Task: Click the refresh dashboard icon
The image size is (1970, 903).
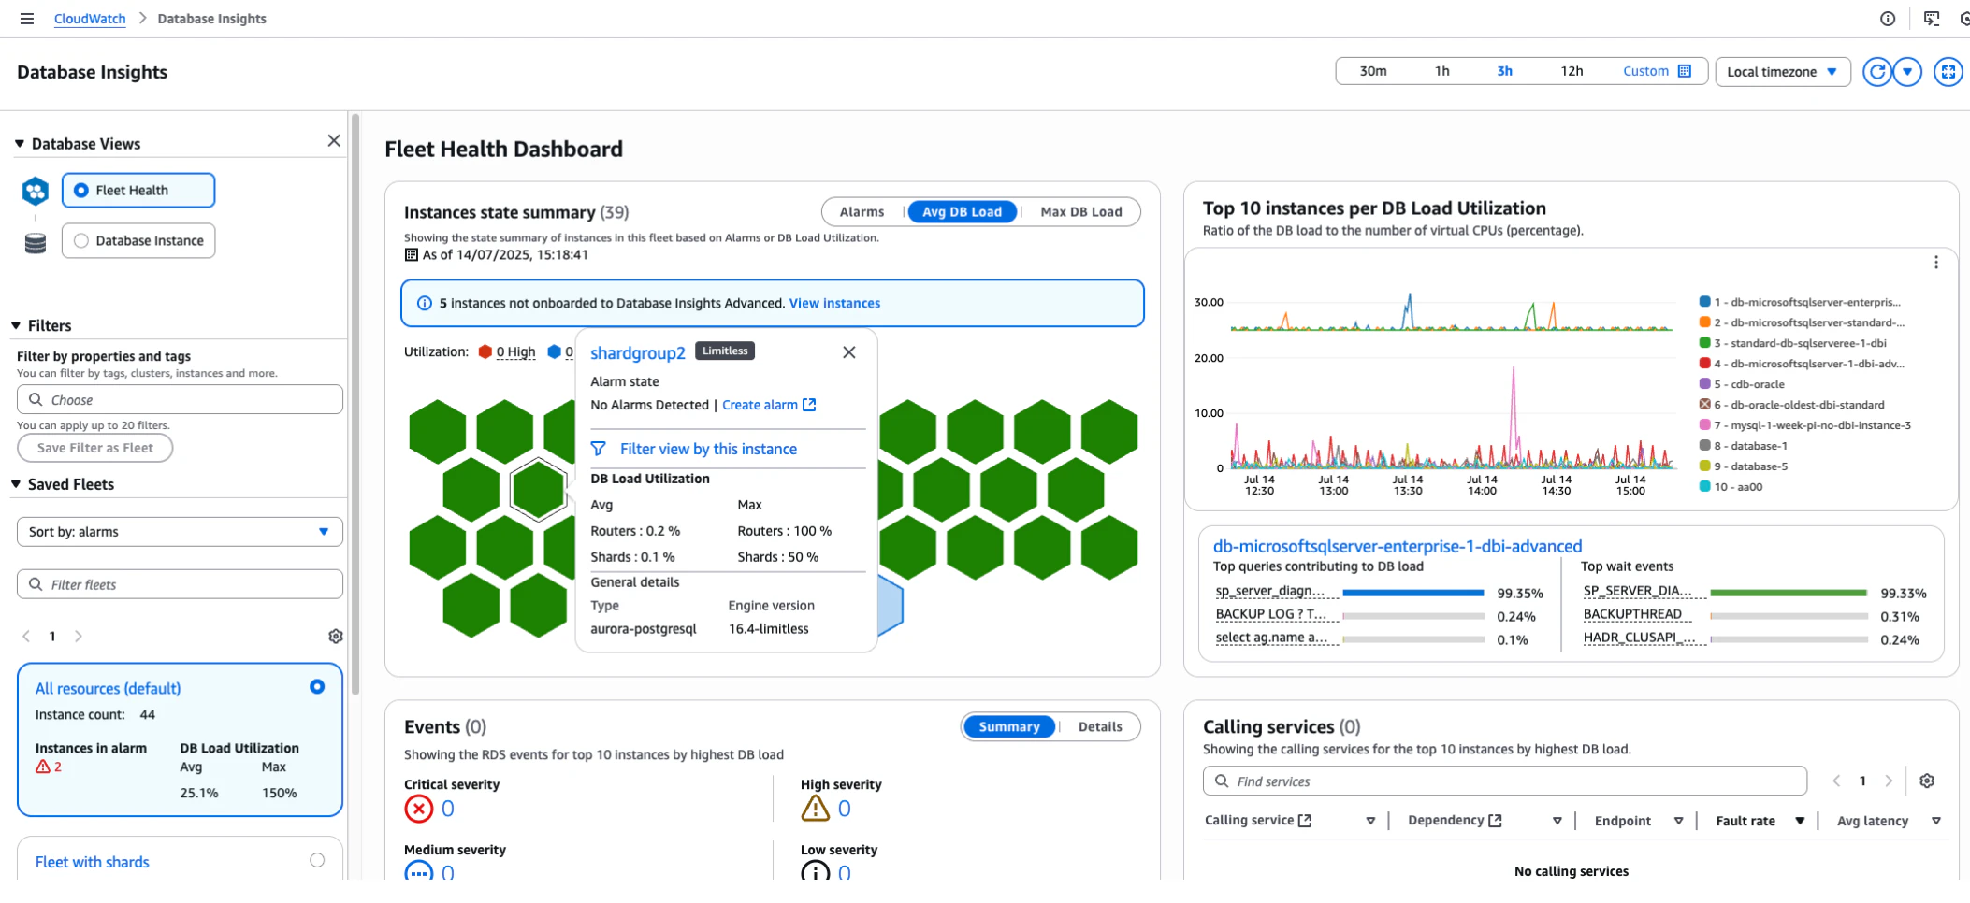Action: point(1876,72)
